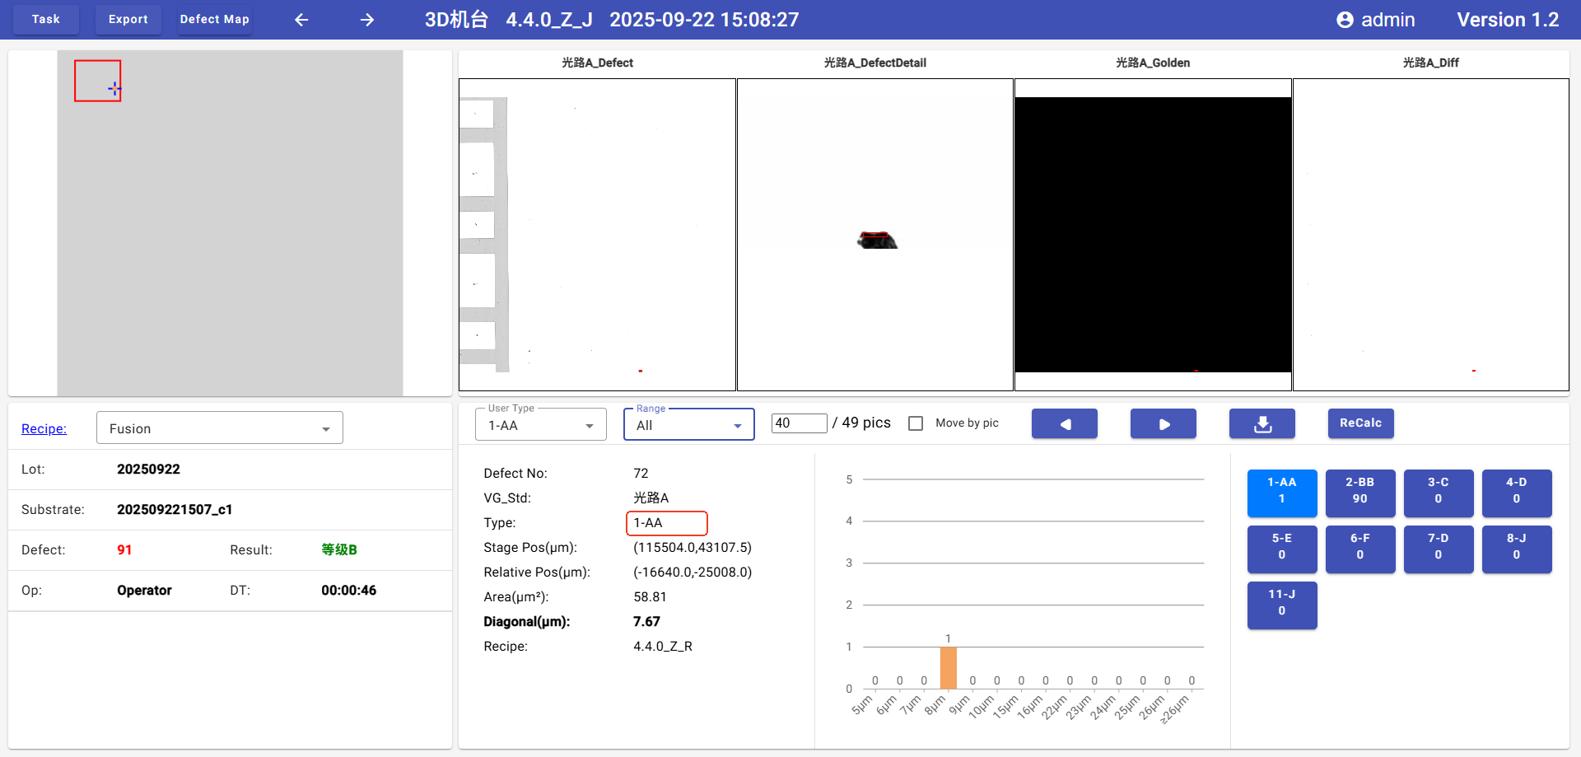Click the DefectDetail image thumbnail

pos(874,235)
